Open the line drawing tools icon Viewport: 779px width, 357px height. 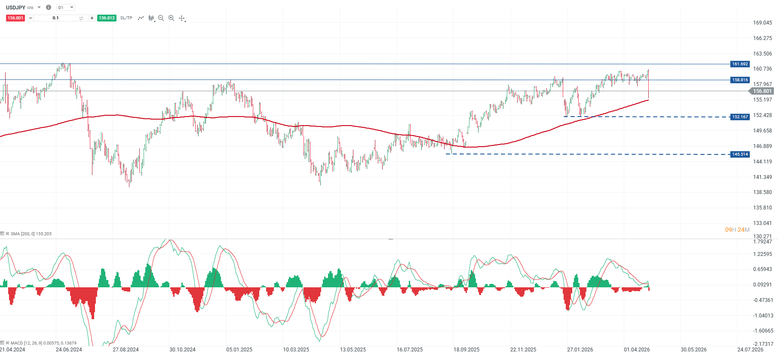(141, 18)
